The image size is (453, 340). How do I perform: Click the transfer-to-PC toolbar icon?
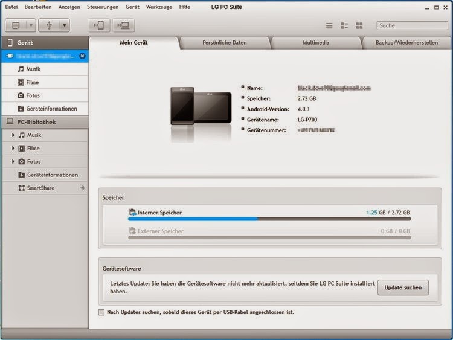123,25
